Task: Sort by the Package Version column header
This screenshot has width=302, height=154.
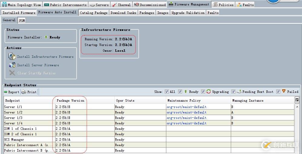Action: pos(70,100)
